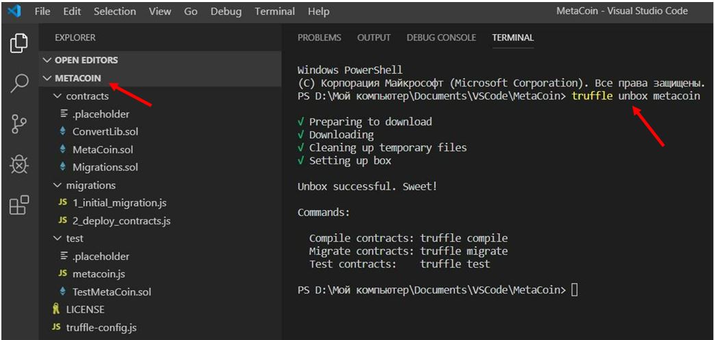Switch to the DEBUG CONSOLE tab
714x340 pixels.
pyautogui.click(x=441, y=38)
